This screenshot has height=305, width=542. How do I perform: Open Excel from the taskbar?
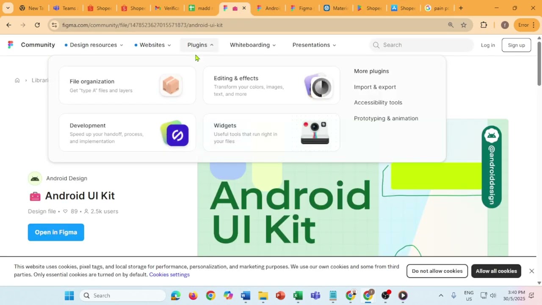coord(298,295)
